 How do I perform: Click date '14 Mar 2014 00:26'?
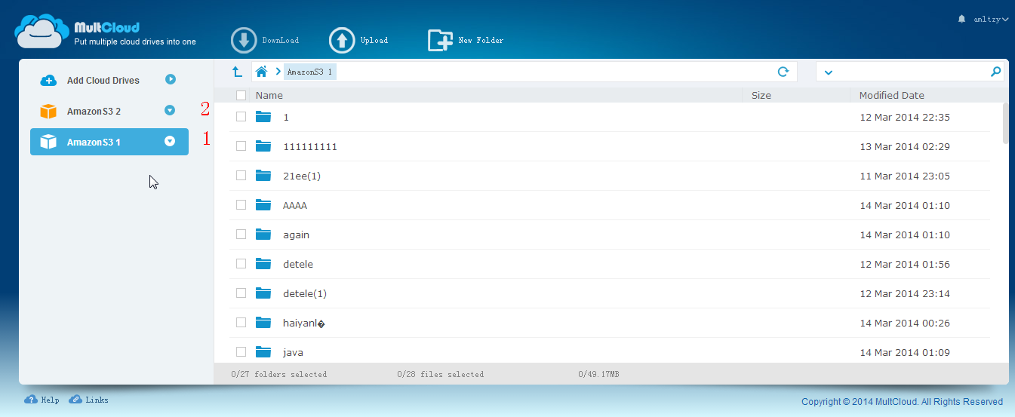click(906, 323)
